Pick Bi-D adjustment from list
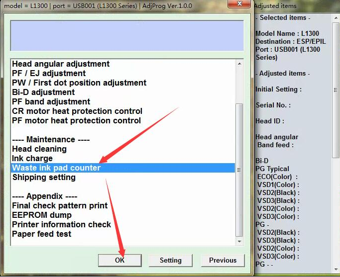Image resolution: width=340 pixels, height=277 pixels. point(43,92)
